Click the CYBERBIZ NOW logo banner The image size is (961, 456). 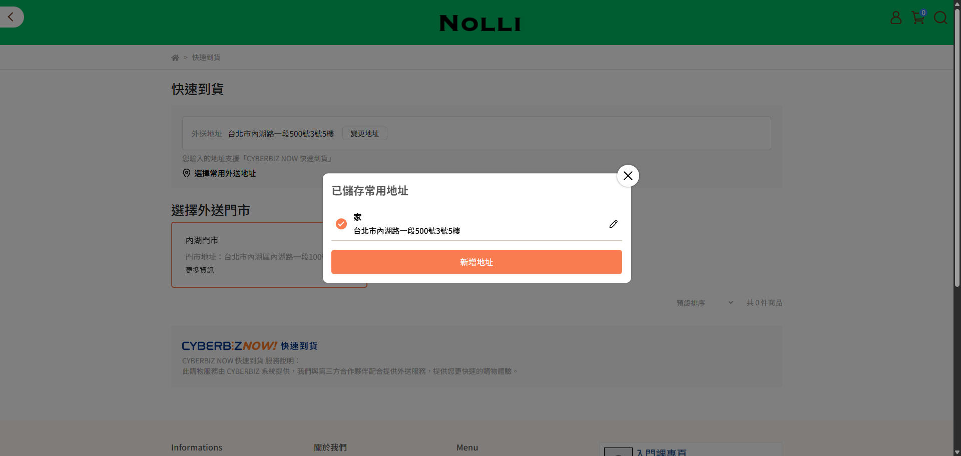click(x=249, y=346)
